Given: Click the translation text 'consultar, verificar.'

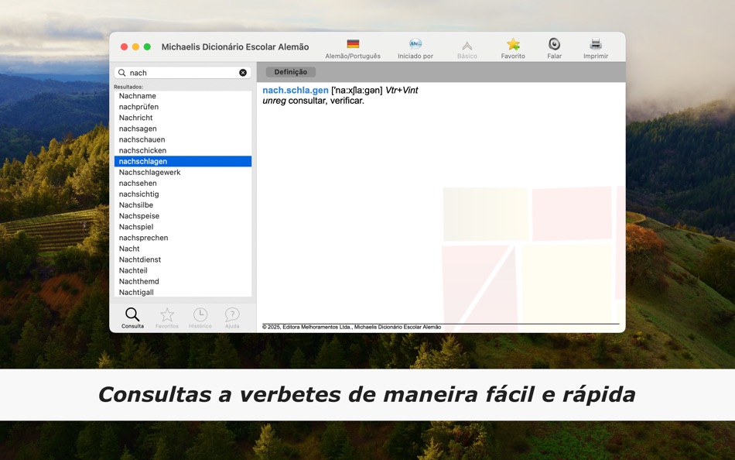Looking at the screenshot, I should click(326, 101).
